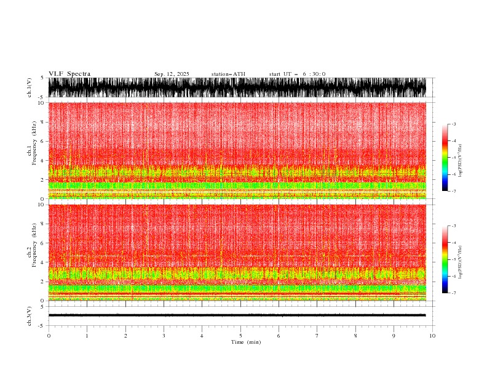Click the 'Time (min)' axis title
Screen dimensions: 487x377
click(x=246, y=342)
